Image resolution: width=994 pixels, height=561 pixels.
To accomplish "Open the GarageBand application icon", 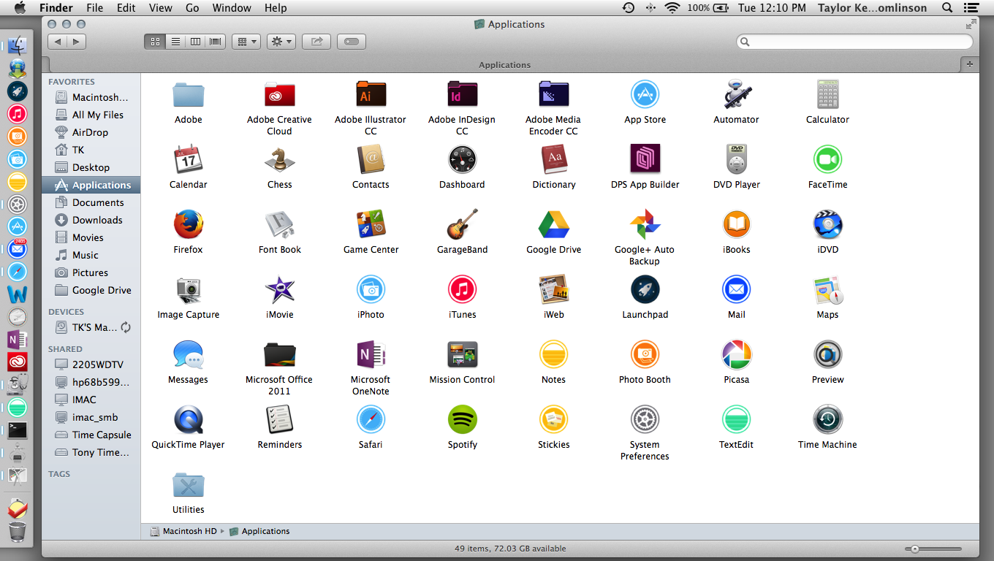I will 462,225.
